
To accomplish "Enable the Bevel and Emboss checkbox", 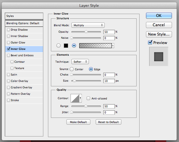I will click(8, 55).
